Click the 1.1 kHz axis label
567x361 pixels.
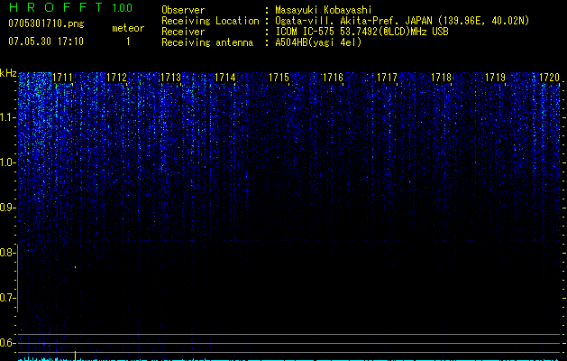[x=8, y=117]
